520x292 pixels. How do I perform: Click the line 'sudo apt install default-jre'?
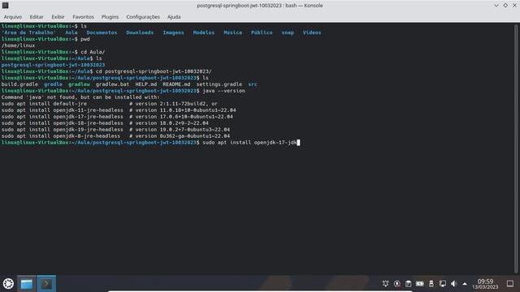(x=110, y=104)
